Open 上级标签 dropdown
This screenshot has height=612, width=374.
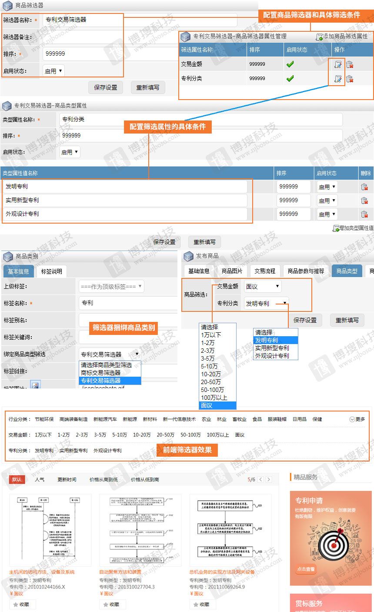point(111,286)
